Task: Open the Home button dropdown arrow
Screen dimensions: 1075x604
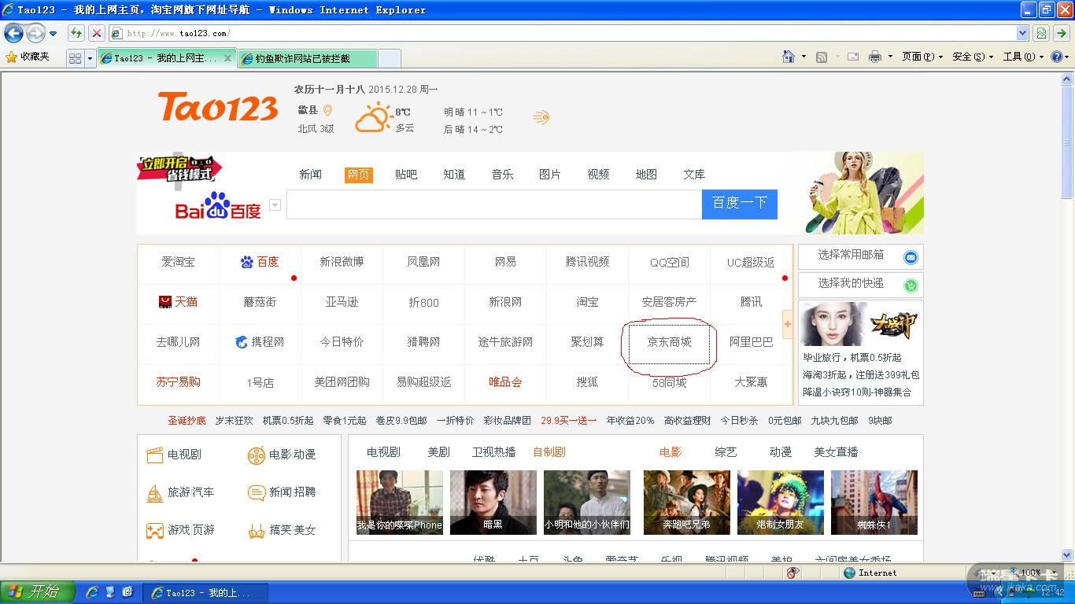Action: pos(803,57)
